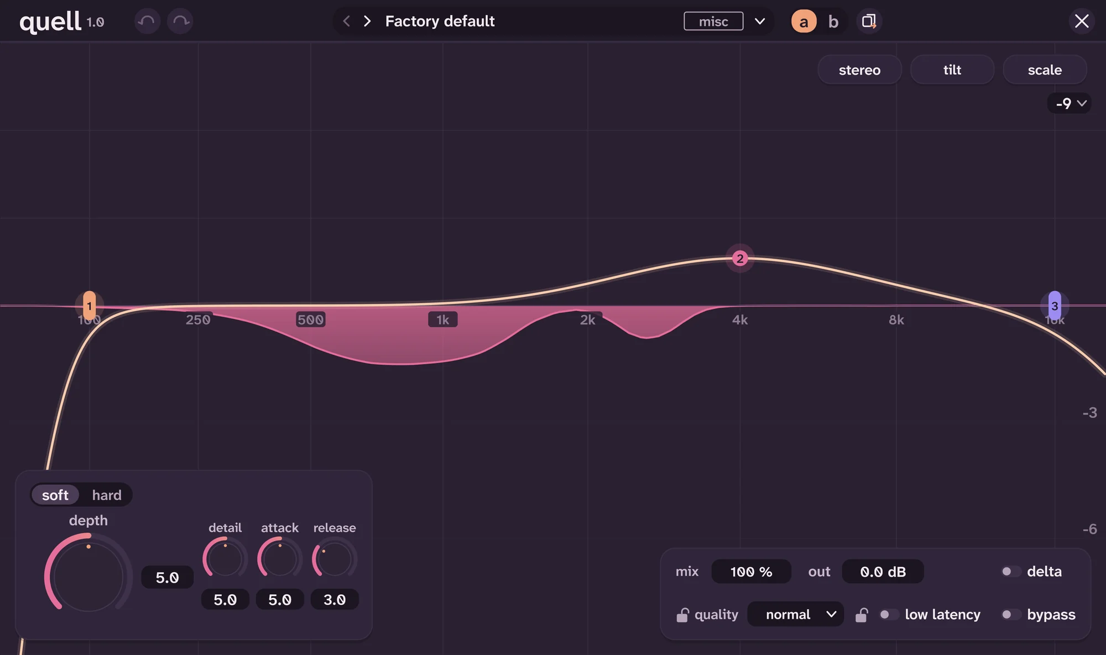Toggle low latency mode
1106x655 pixels.
(889, 615)
